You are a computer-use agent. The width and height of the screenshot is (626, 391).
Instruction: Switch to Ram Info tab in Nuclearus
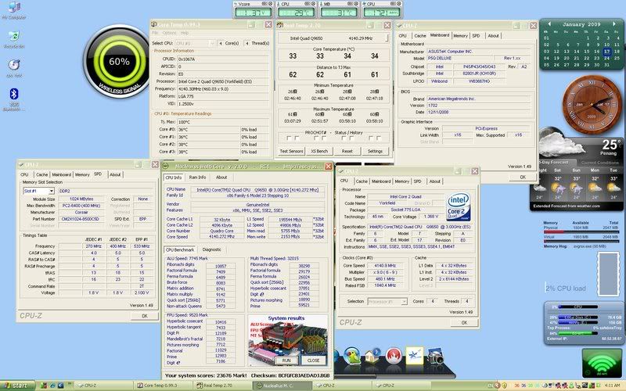point(197,178)
